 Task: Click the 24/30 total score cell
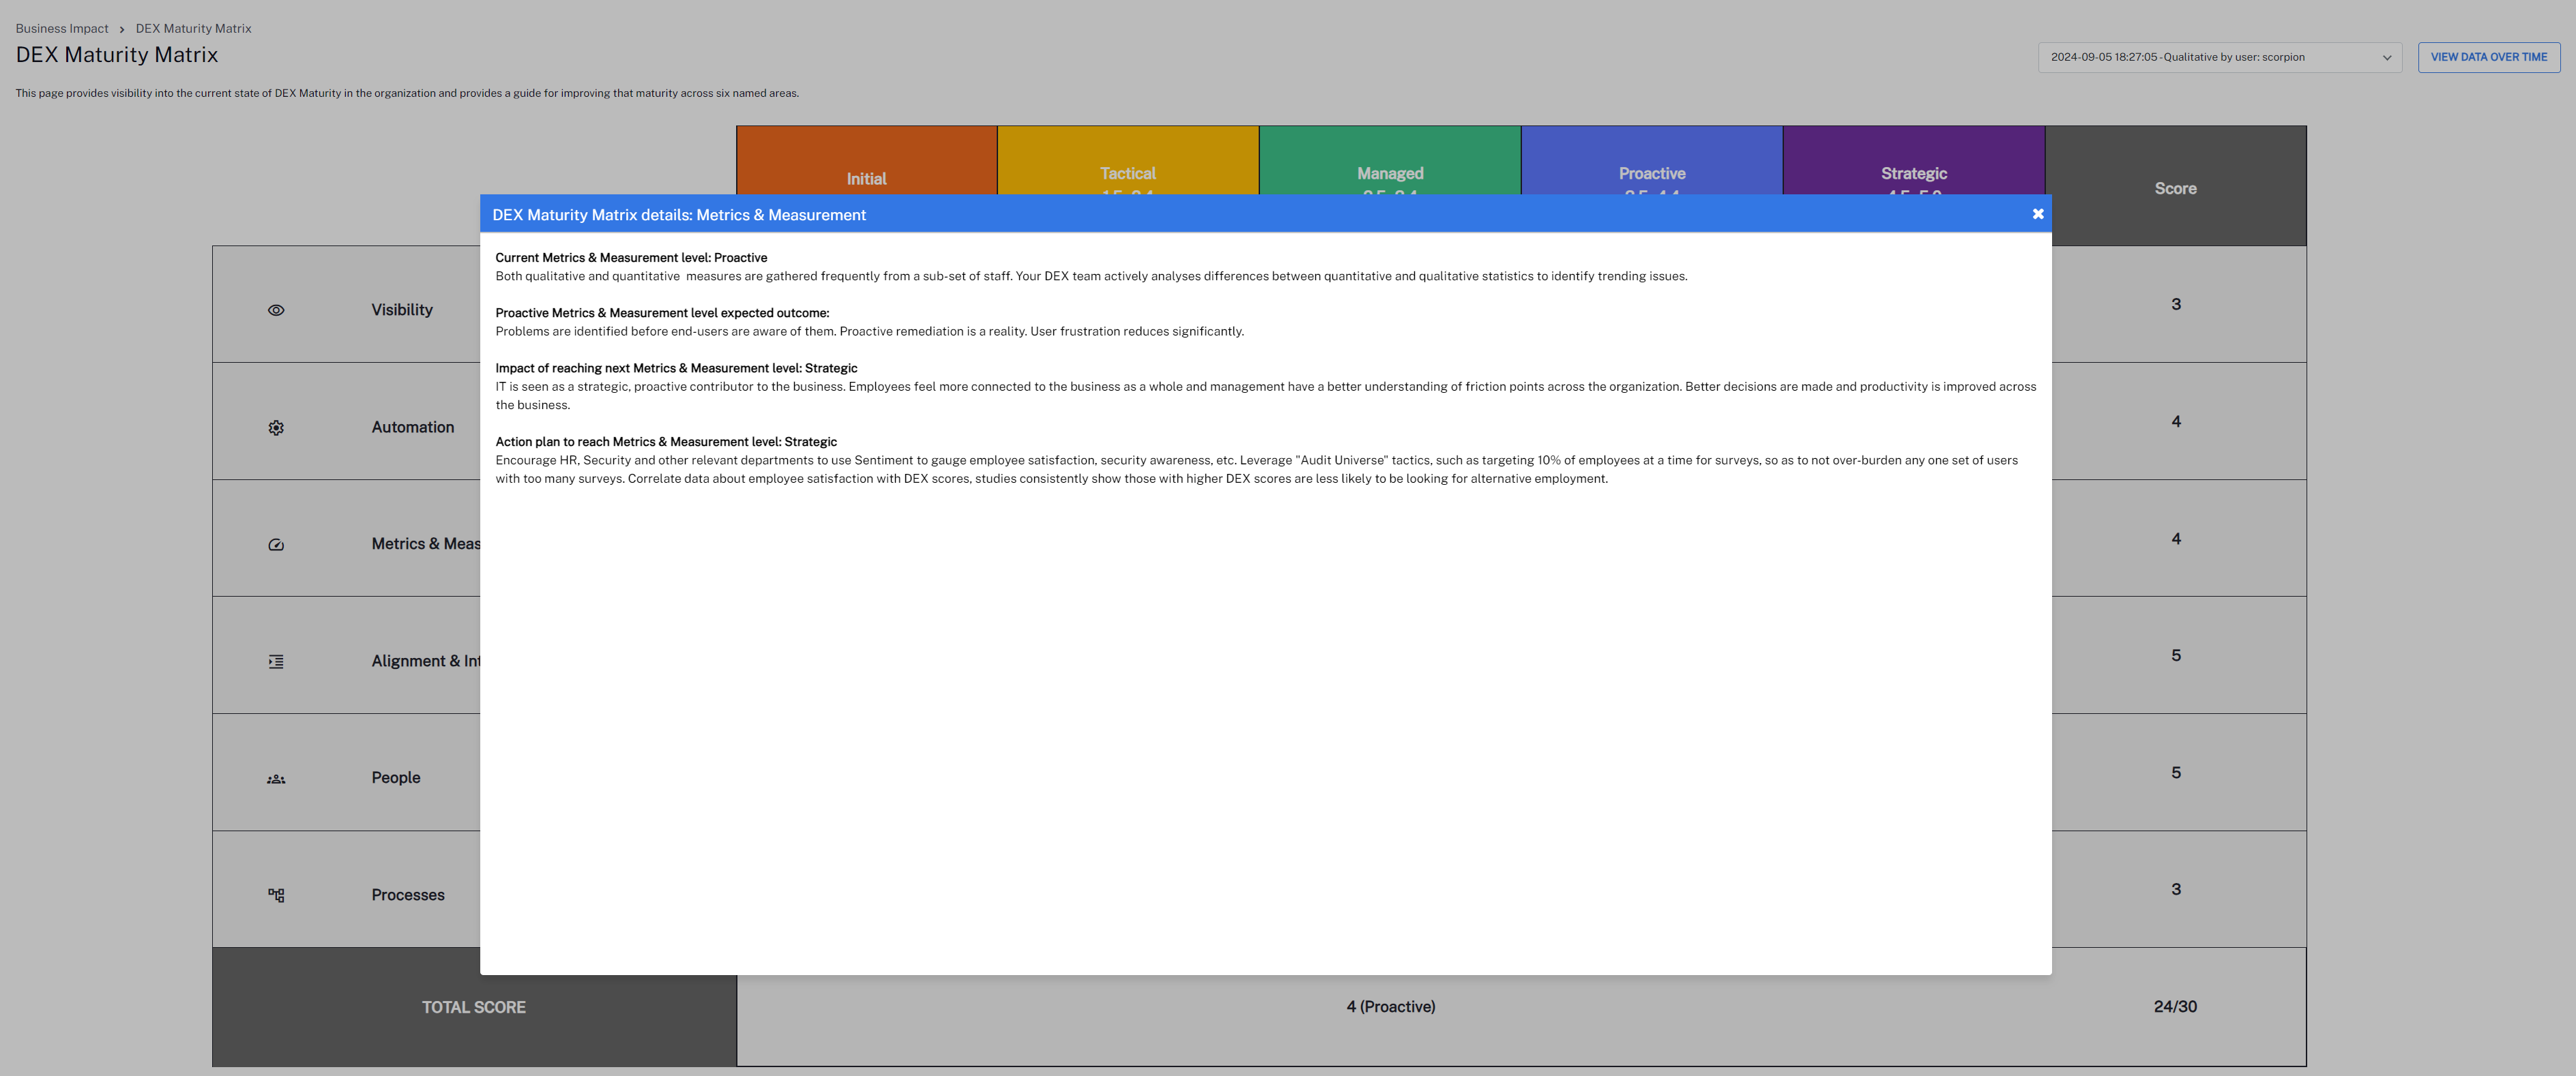point(2175,1006)
